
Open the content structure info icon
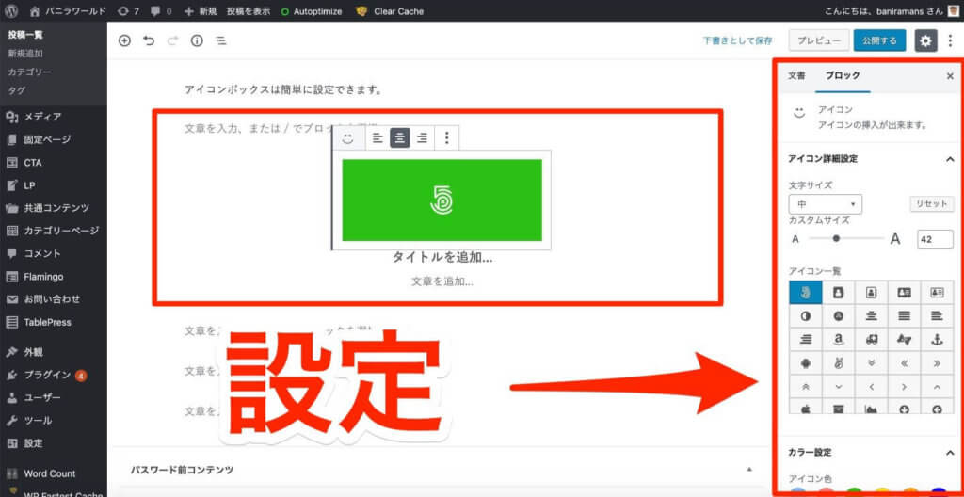pos(197,41)
